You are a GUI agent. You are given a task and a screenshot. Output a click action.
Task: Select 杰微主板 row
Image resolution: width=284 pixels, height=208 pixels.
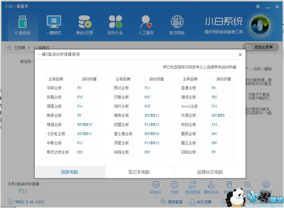[x=207, y=115]
